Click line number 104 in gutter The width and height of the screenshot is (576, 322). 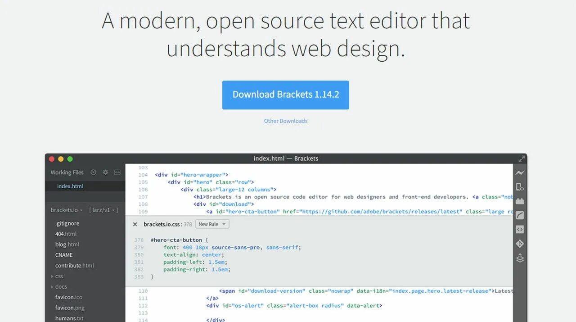pyautogui.click(x=143, y=175)
